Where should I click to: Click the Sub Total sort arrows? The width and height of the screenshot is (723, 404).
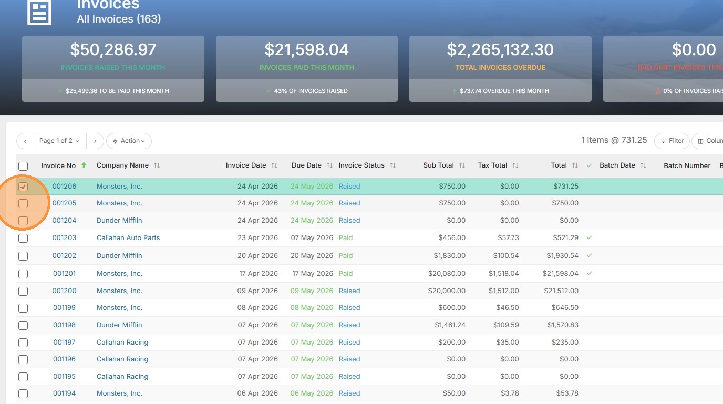pyautogui.click(x=462, y=165)
